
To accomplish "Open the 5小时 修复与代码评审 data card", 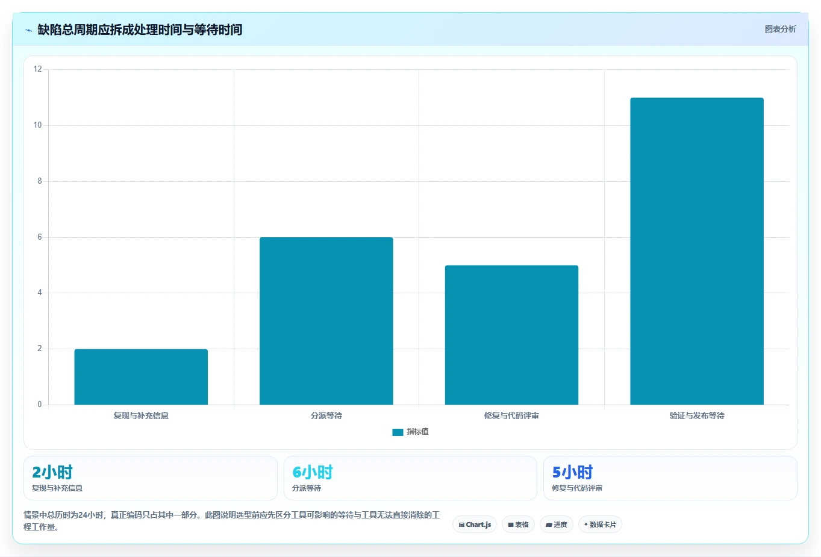I will [x=670, y=478].
